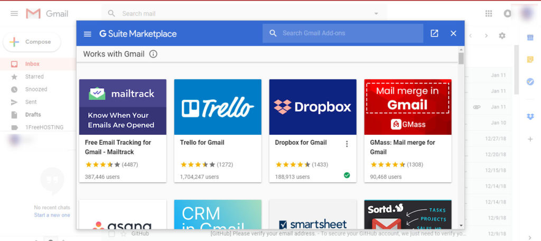Click the info icon beside Works with Gmail

(153, 54)
